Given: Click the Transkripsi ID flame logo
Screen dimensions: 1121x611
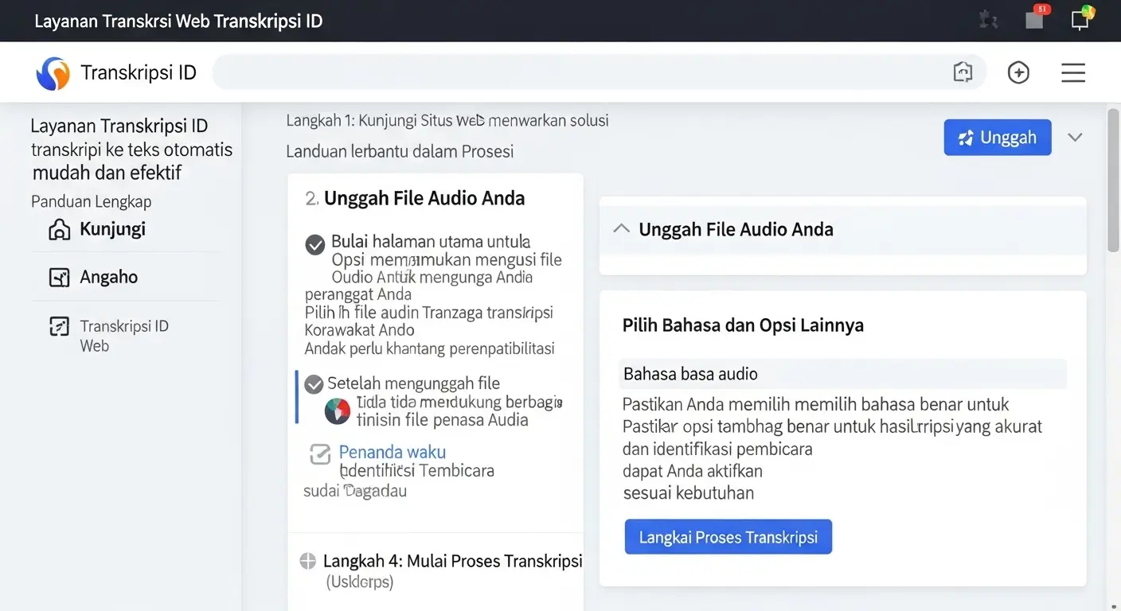Looking at the screenshot, I should point(53,73).
